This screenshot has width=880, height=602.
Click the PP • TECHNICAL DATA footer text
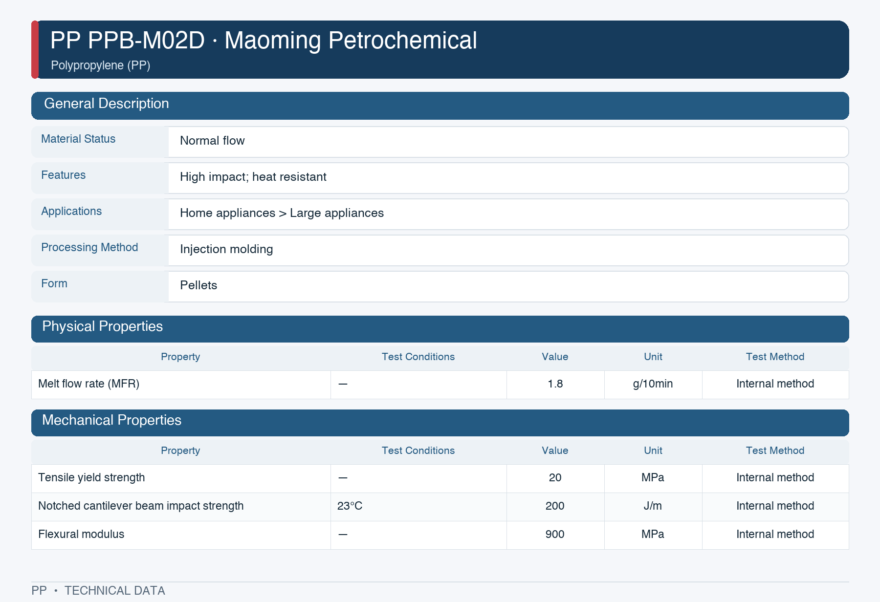pos(98,591)
